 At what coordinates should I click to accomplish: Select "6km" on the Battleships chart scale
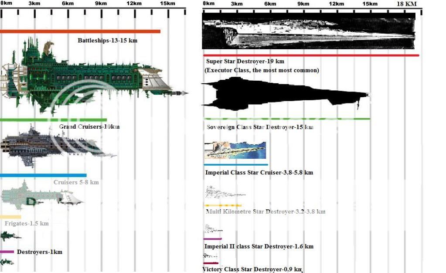pos(68,3)
